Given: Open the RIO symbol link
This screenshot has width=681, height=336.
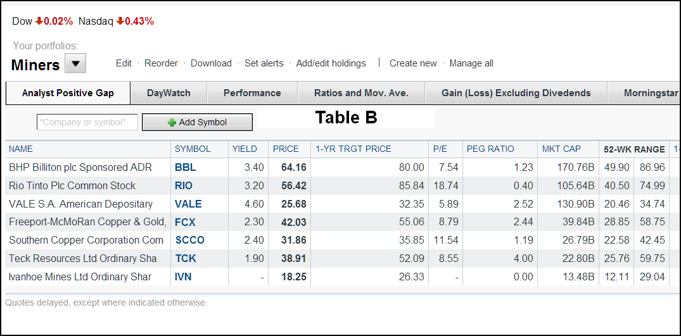Looking at the screenshot, I should coord(184,186).
